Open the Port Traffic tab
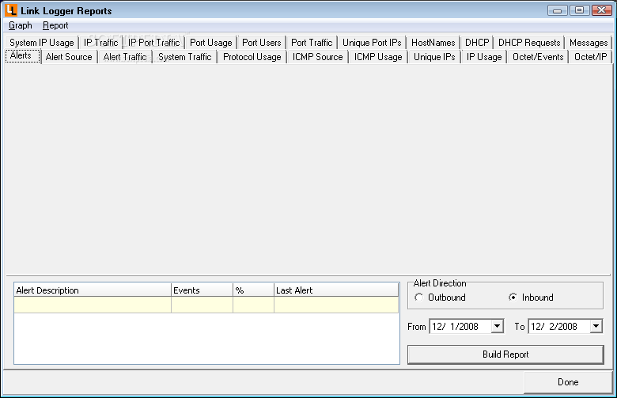The width and height of the screenshot is (617, 398). point(312,43)
